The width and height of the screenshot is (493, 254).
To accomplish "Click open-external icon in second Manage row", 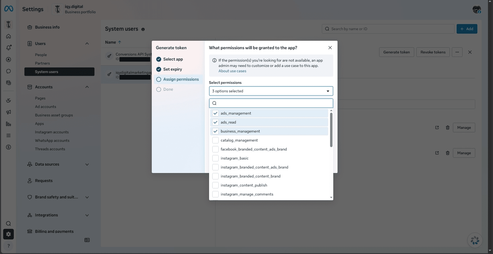I will point(437,153).
